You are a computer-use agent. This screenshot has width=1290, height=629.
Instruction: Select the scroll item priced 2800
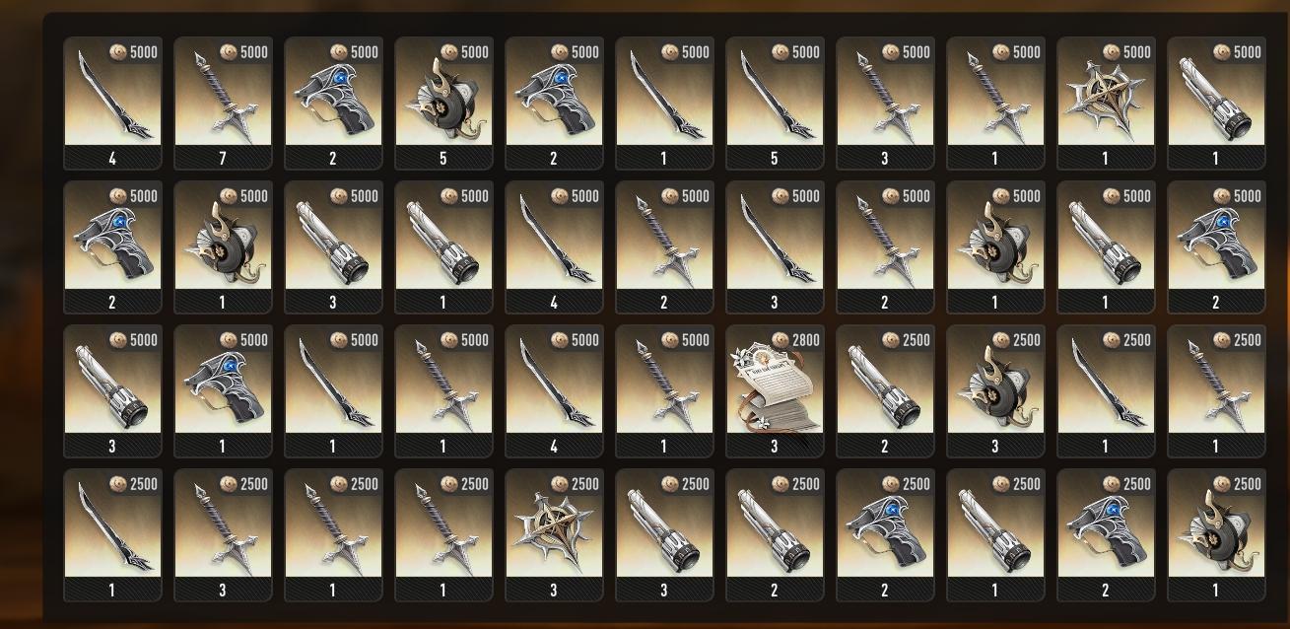coord(775,391)
